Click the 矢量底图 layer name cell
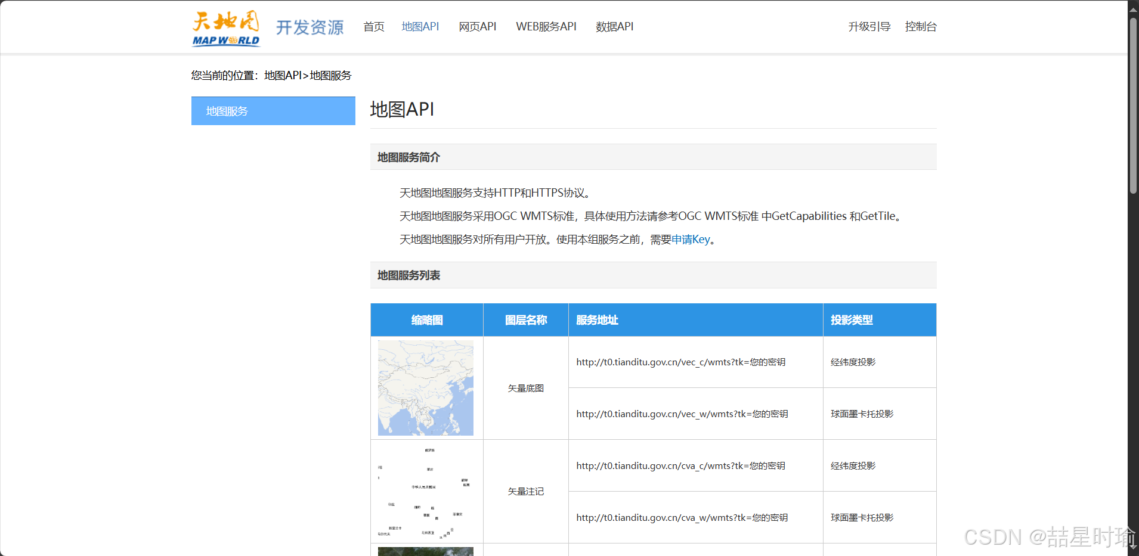Image resolution: width=1139 pixels, height=556 pixels. 526,389
